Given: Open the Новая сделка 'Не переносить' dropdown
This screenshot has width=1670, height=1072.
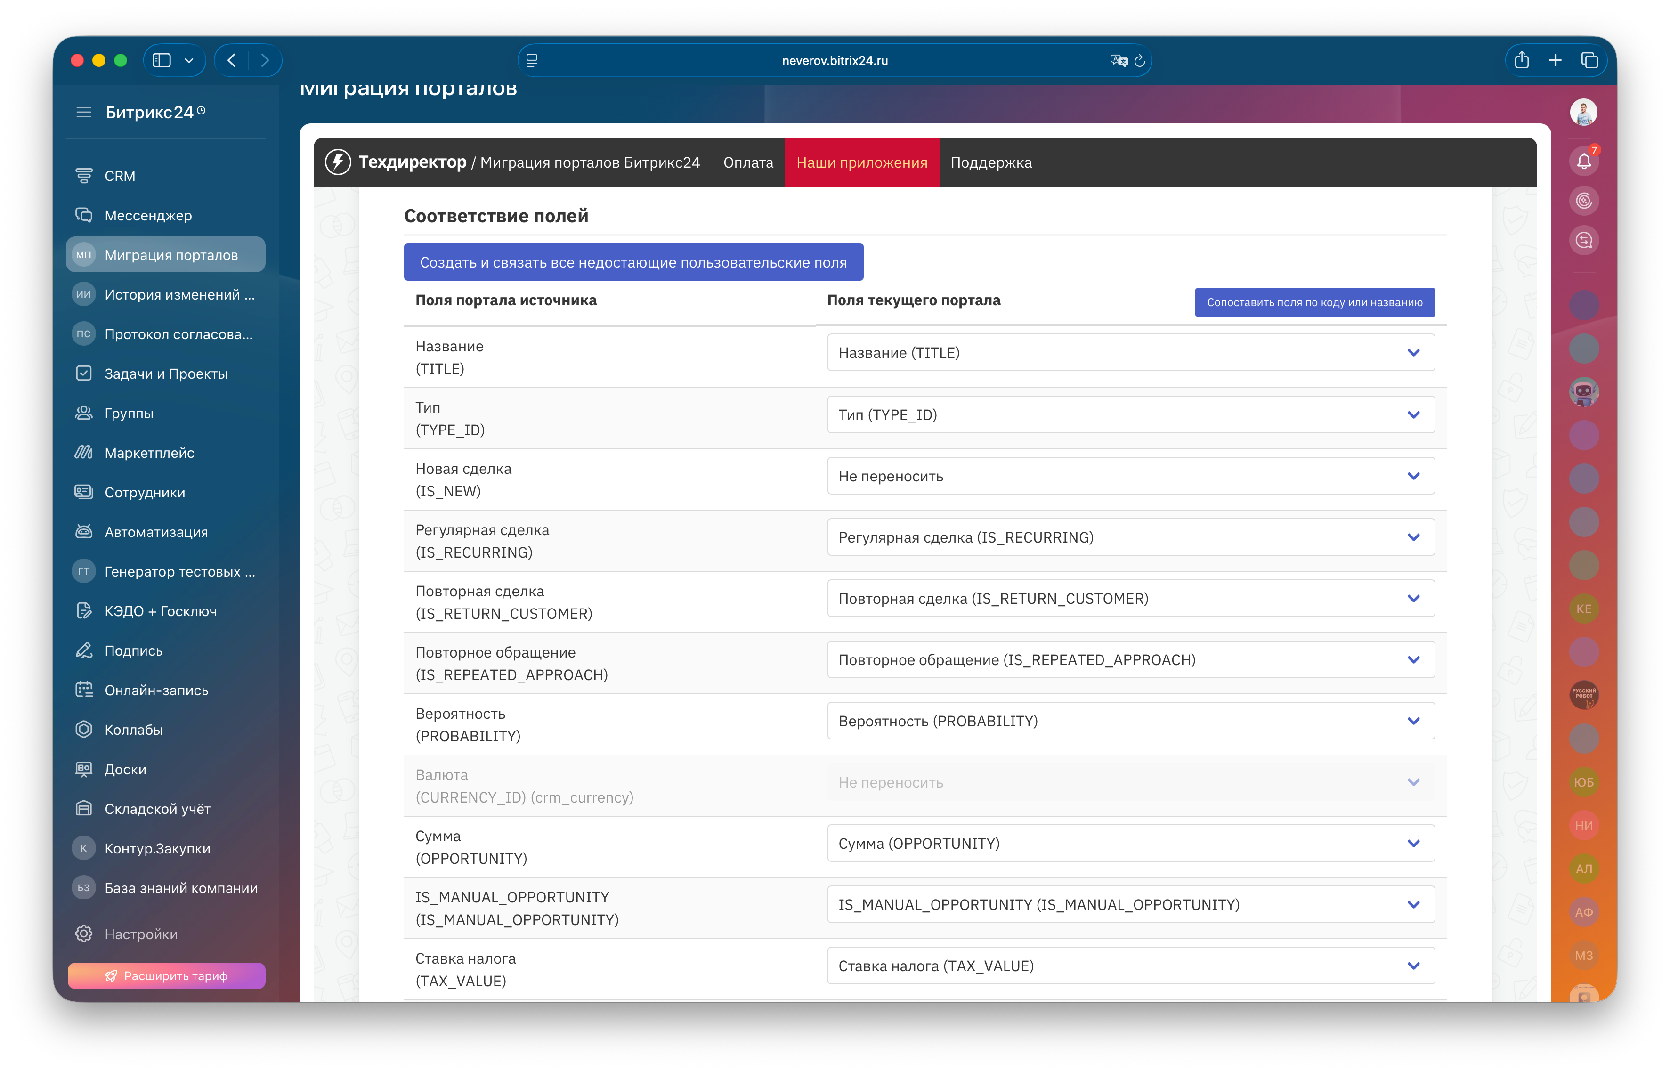Looking at the screenshot, I should [x=1130, y=476].
